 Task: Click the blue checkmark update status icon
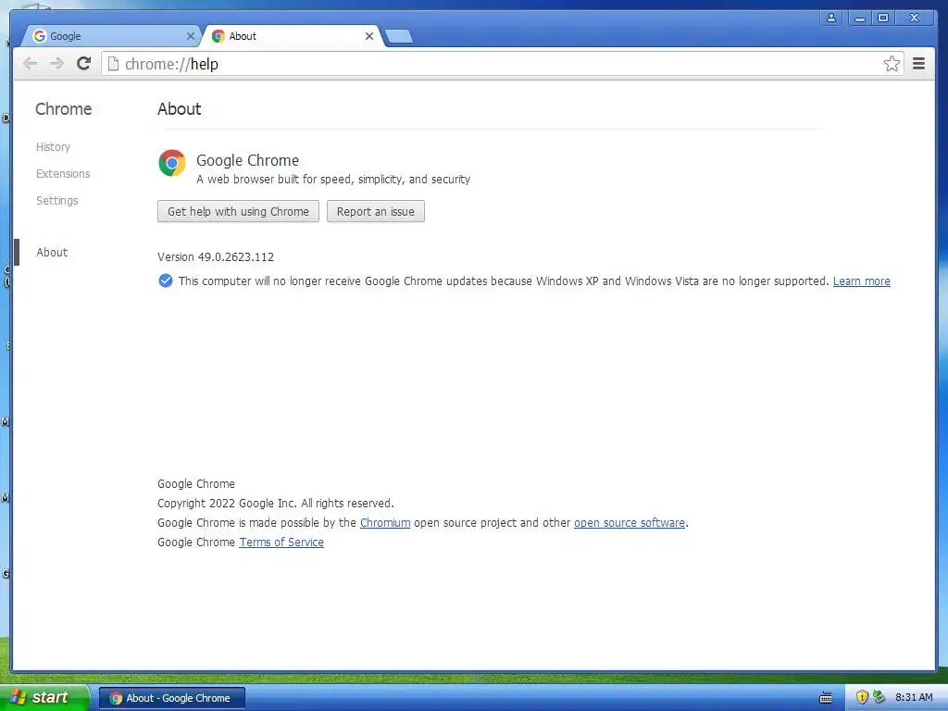(x=165, y=281)
